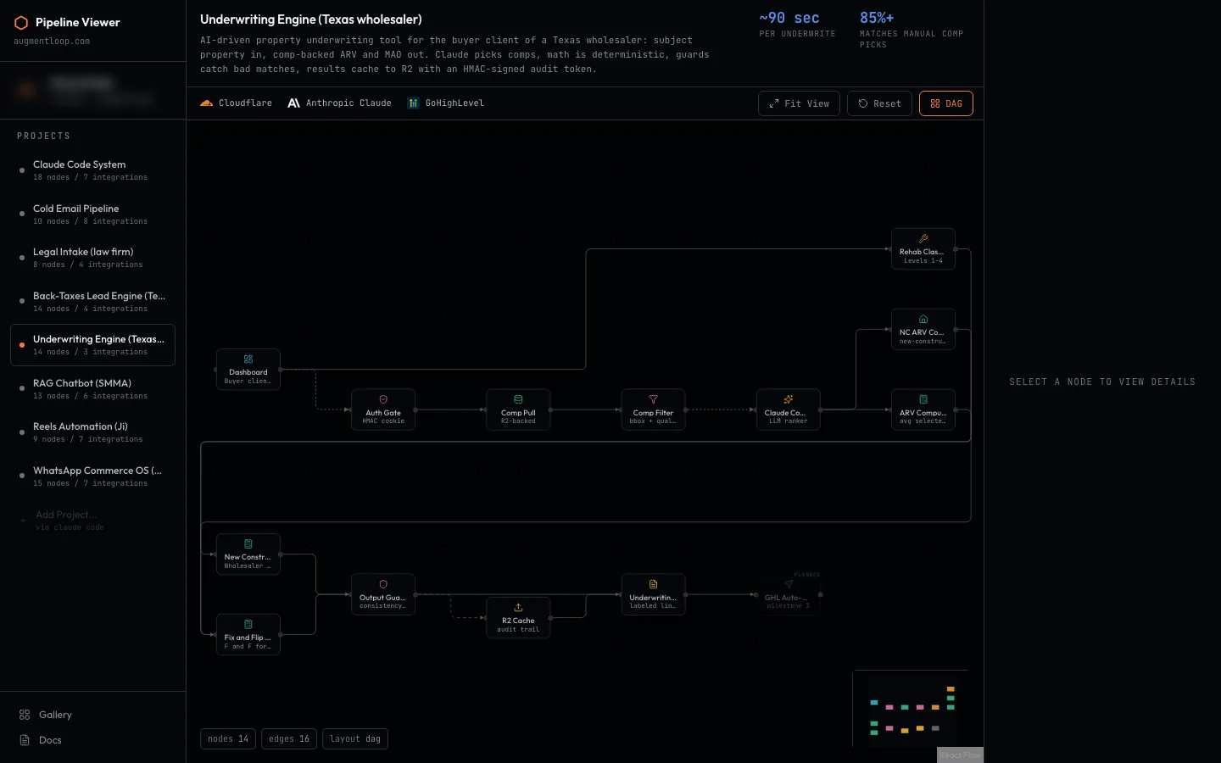Select the Fix and Flip node icon

coord(248,625)
